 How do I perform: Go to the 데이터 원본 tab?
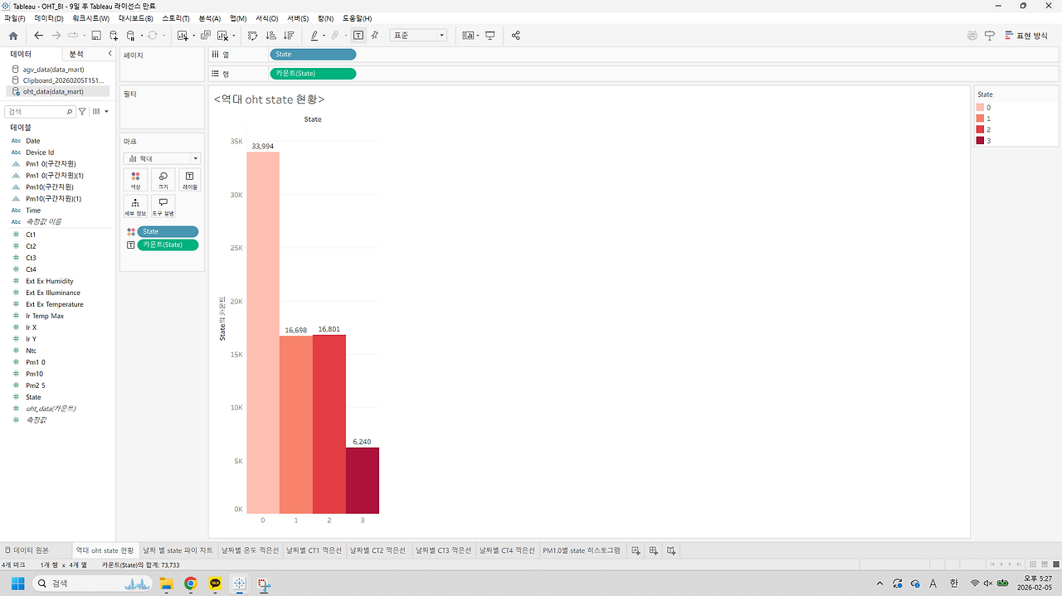[x=27, y=550]
